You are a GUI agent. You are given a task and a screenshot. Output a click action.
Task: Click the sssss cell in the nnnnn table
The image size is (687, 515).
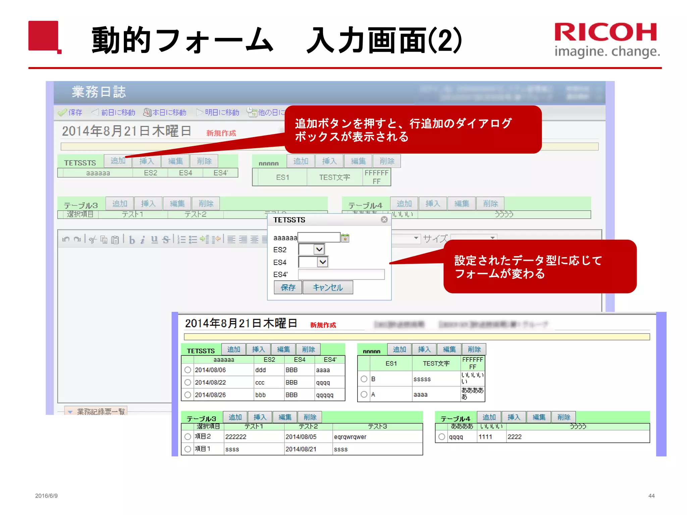click(x=436, y=379)
